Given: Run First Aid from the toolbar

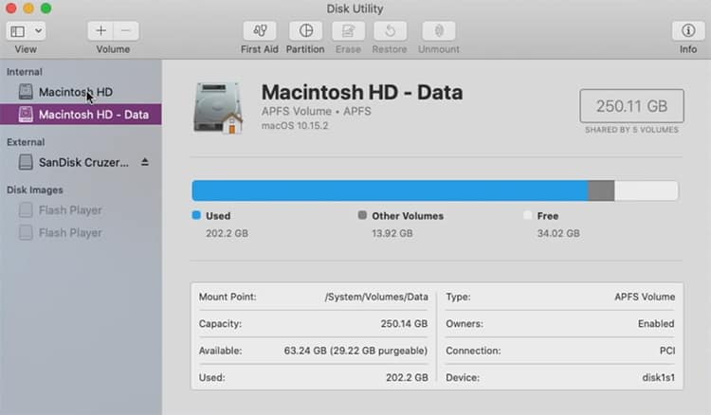Looking at the screenshot, I should click(260, 31).
